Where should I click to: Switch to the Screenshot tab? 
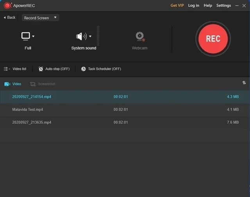[x=43, y=84]
